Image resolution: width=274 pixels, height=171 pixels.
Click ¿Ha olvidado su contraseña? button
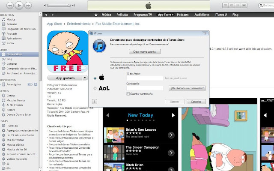pos(187,88)
